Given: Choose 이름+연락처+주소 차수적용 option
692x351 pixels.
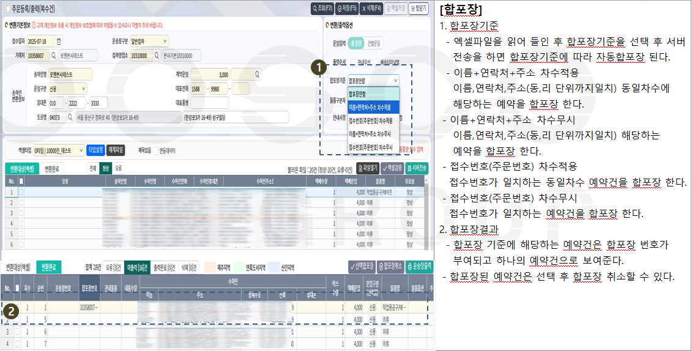Looking at the screenshot, I should tap(373, 106).
